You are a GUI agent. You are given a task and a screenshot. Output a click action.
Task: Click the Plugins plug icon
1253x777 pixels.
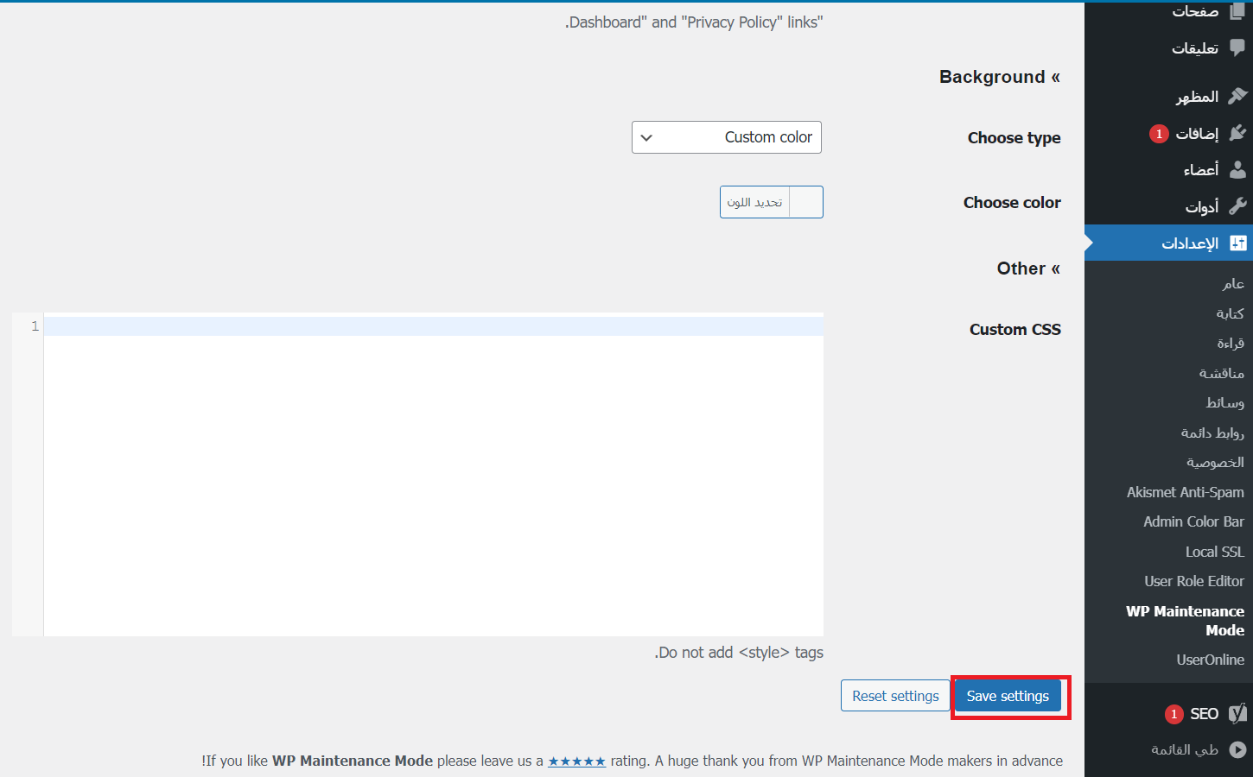coord(1237,133)
